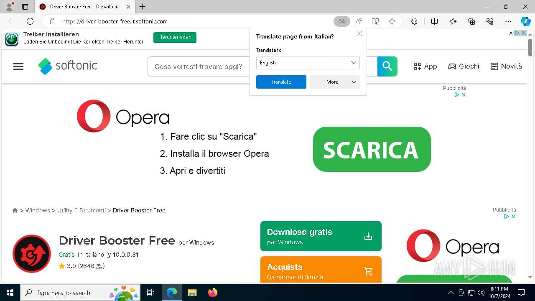The image size is (535, 301).
Task: Expand the Translate to language dropdown
Action: coord(308,63)
